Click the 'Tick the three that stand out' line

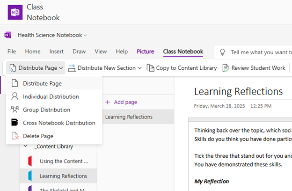(243, 156)
